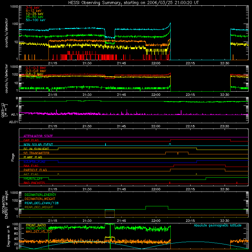Click the MAX_DET_VS_TOT legend entry
The width and height of the screenshot is (252, 252).
(39, 232)
